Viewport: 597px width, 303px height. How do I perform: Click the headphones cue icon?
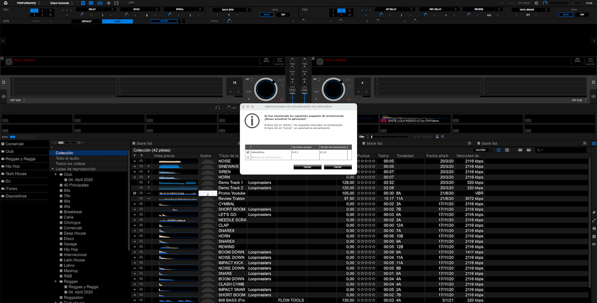pos(218,108)
